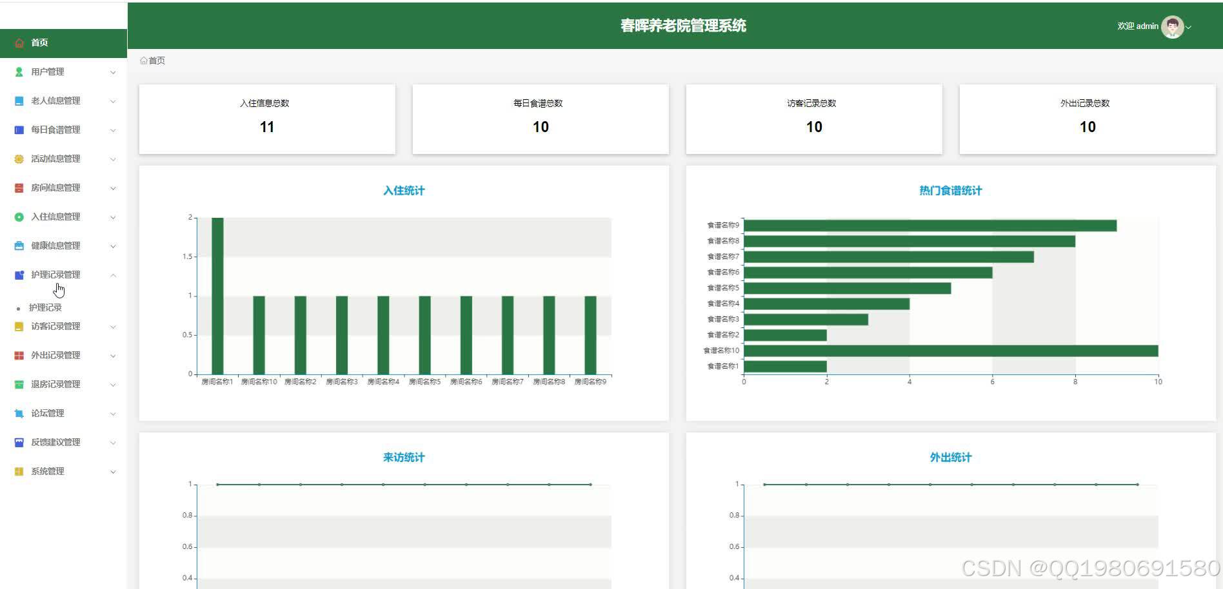
Task: Click the 欢迎 admin text in header
Action: click(x=1137, y=26)
